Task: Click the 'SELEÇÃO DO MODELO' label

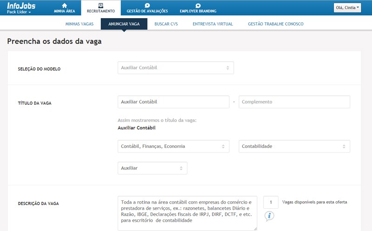Action: click(x=39, y=69)
